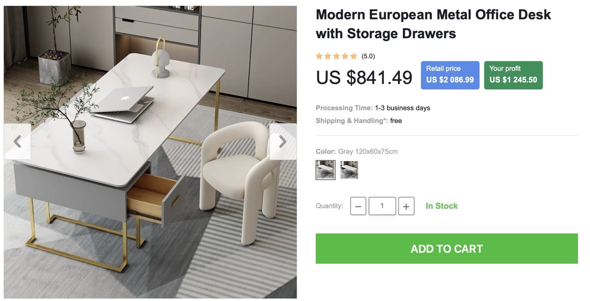
Task: Click the US $841.49 price
Action: tap(364, 77)
